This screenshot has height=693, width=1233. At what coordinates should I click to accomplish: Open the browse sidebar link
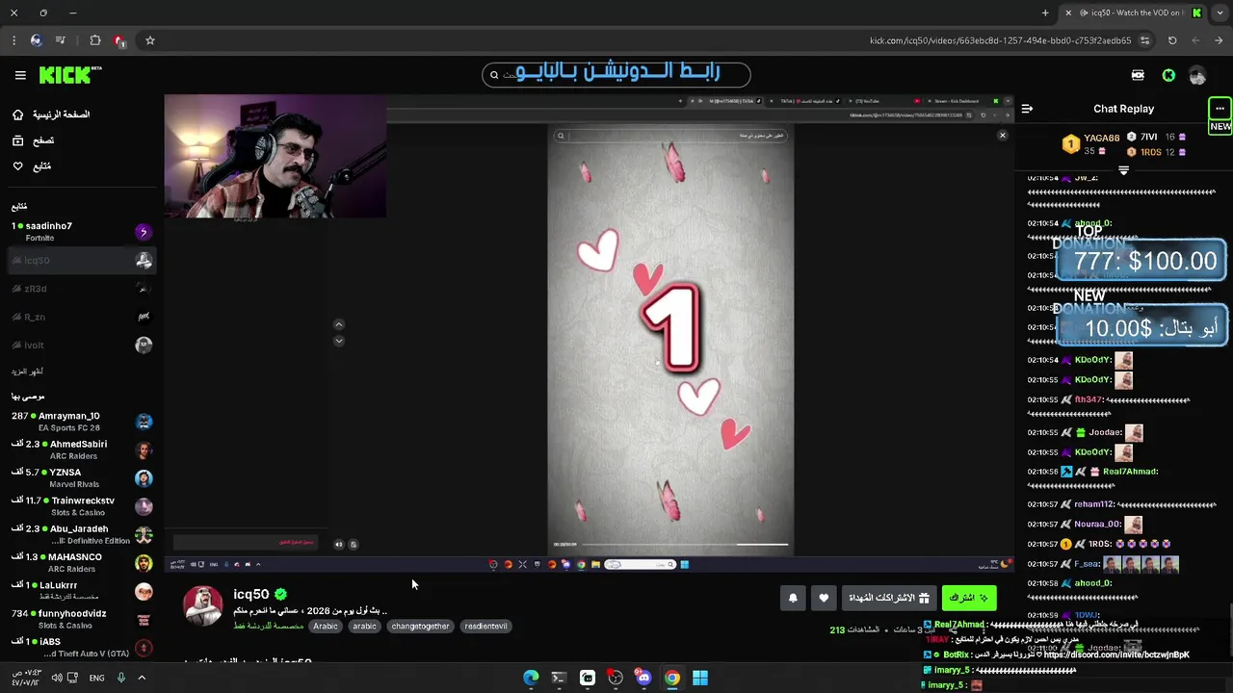coord(33,141)
